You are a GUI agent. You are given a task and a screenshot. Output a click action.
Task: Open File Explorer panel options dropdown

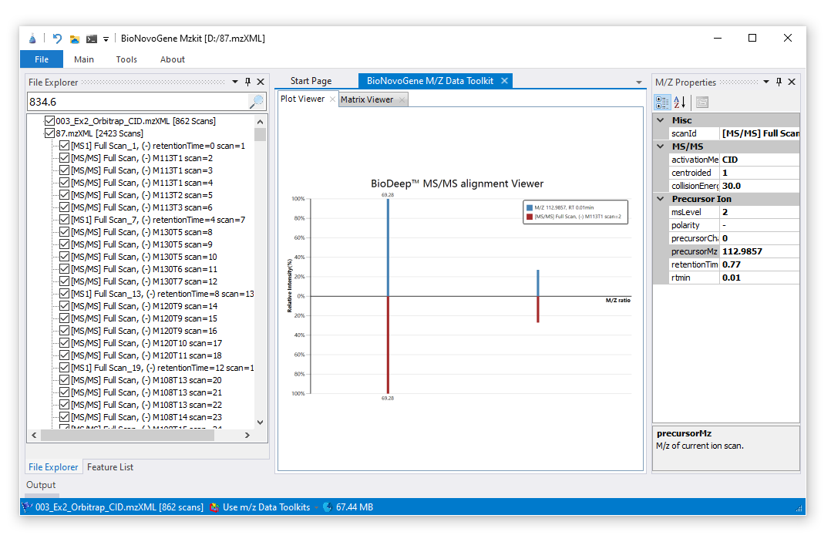pyautogui.click(x=235, y=82)
